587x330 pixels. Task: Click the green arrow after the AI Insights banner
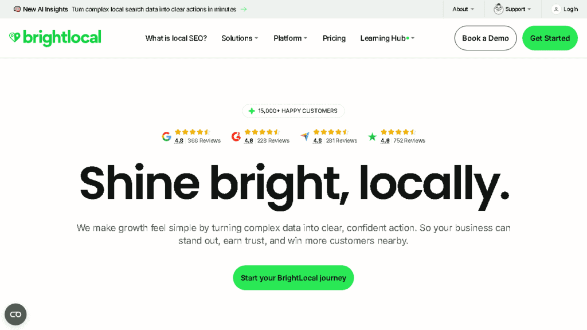coord(244,9)
